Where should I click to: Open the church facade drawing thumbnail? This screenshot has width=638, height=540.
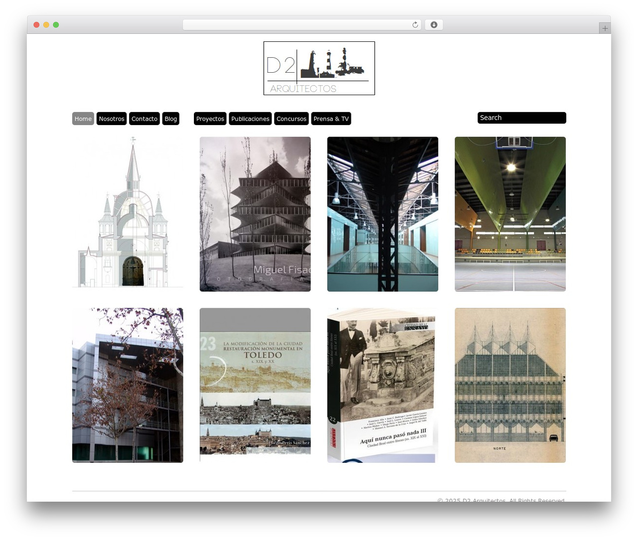coord(128,214)
